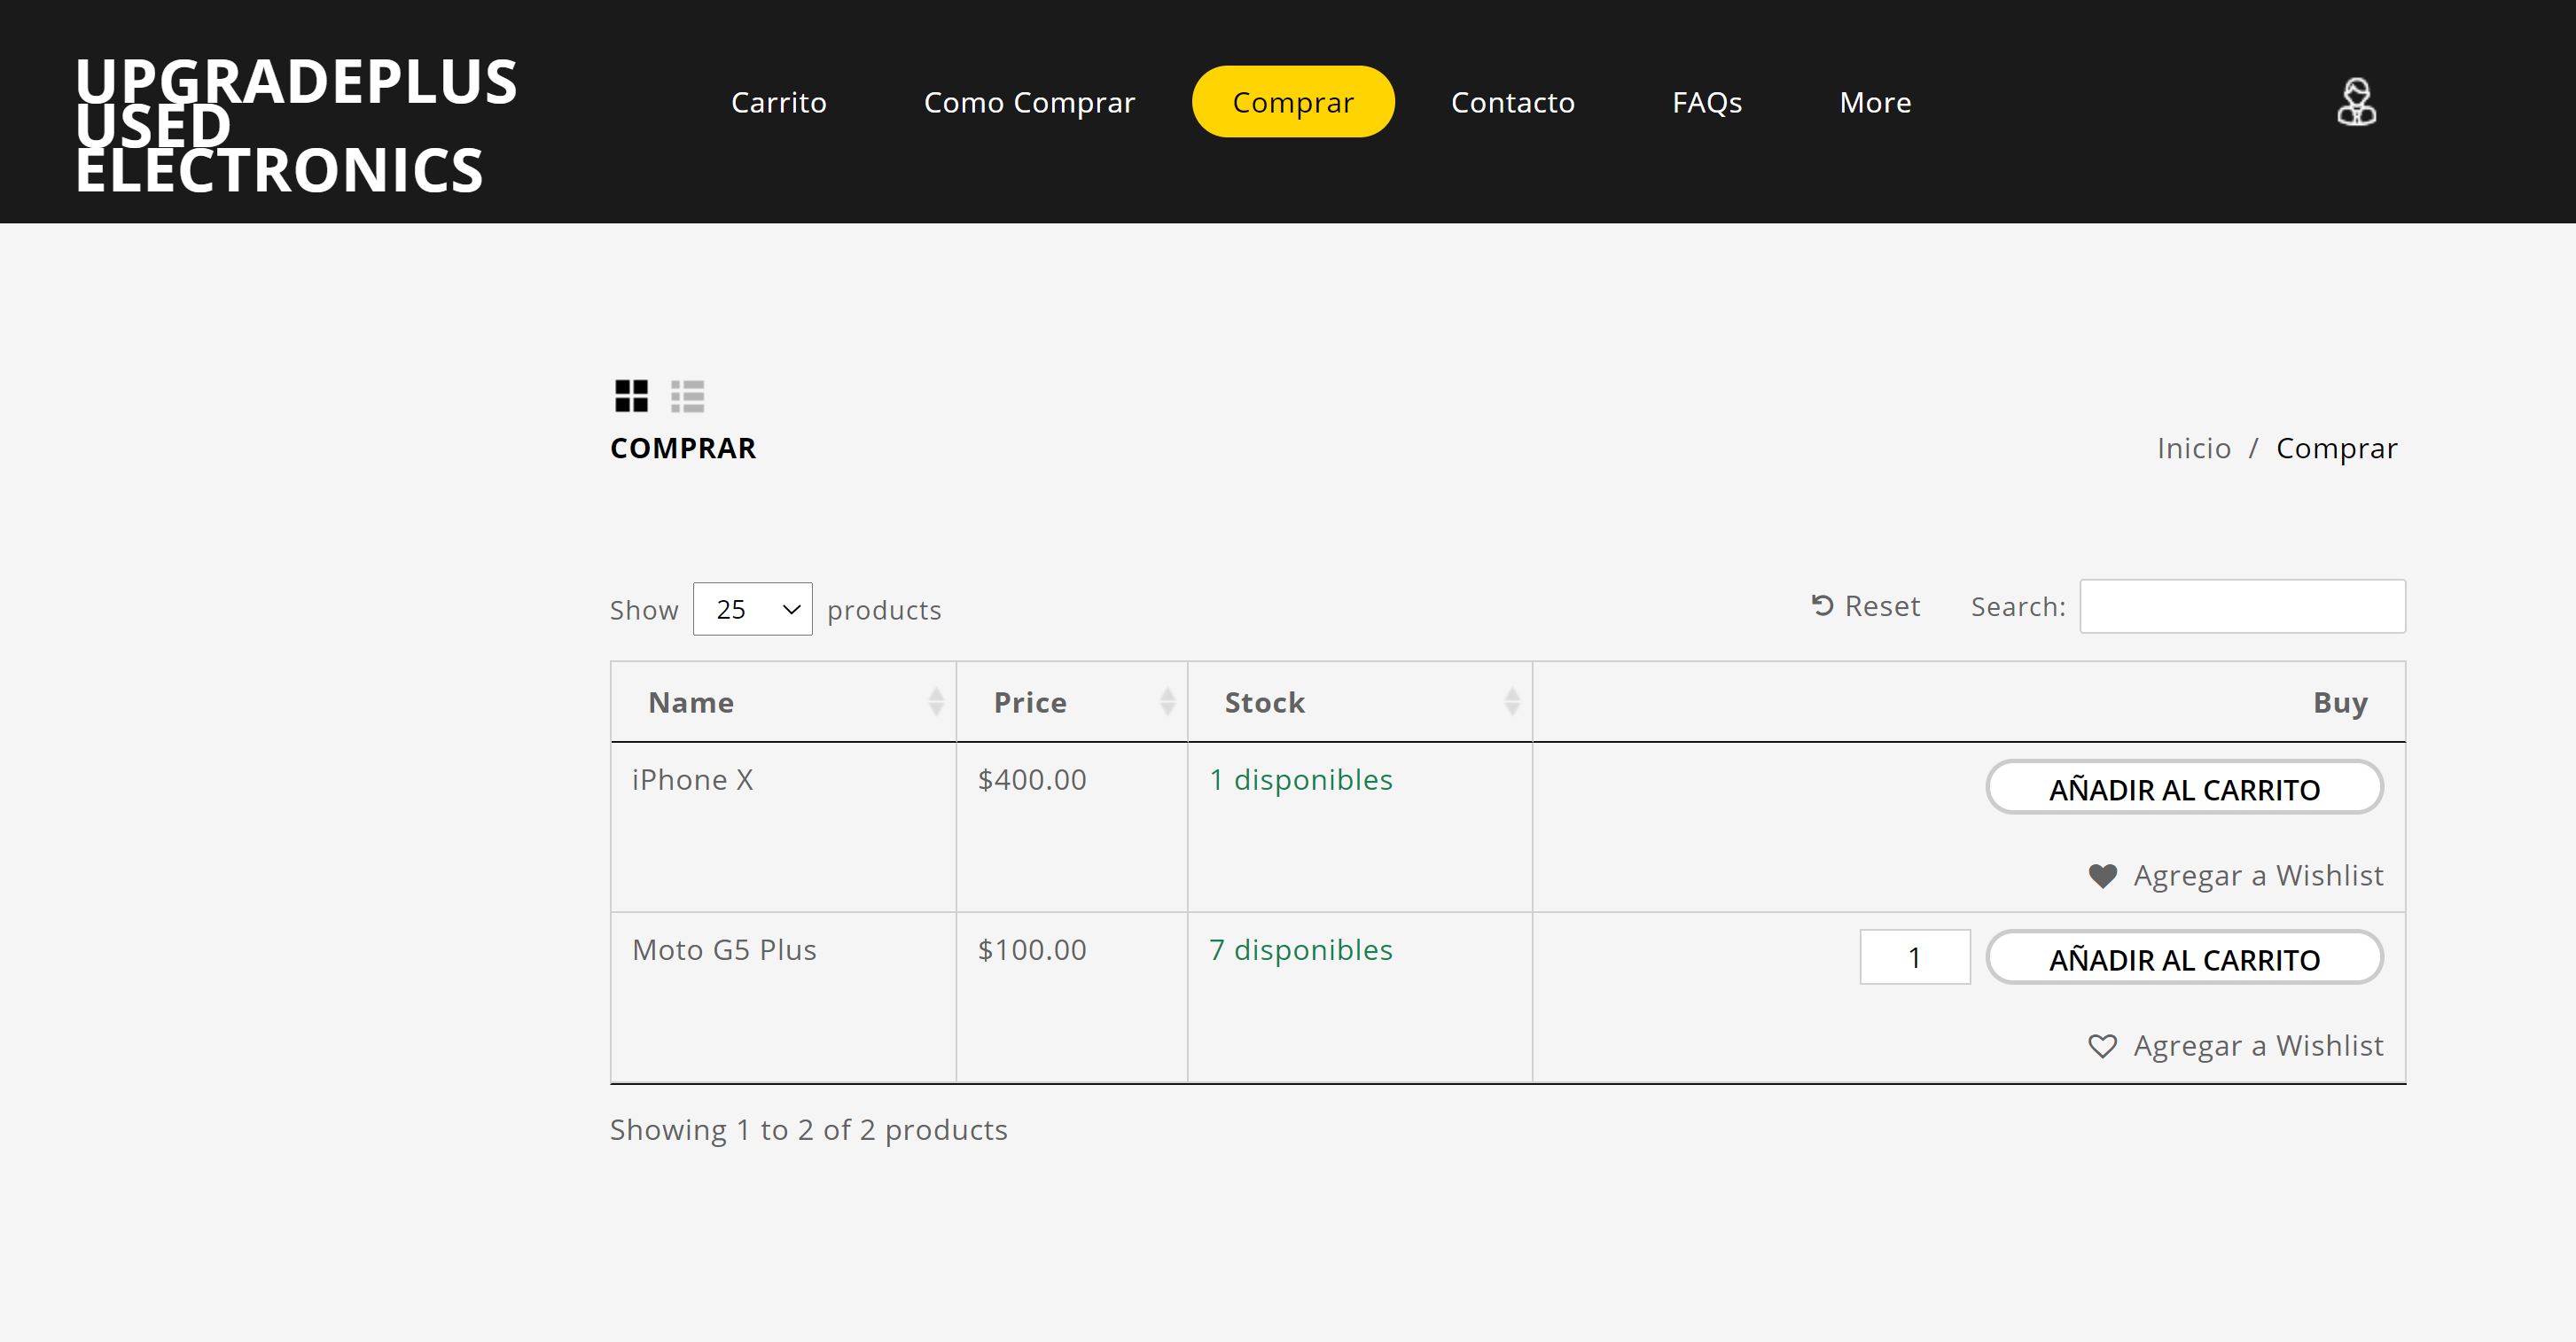The image size is (2576, 1342).
Task: Sort table by Stock column arrows
Action: 1511,702
